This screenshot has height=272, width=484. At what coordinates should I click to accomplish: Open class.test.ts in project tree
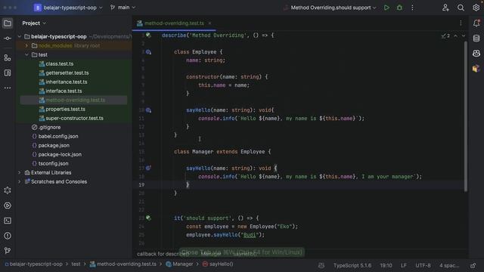[60, 63]
